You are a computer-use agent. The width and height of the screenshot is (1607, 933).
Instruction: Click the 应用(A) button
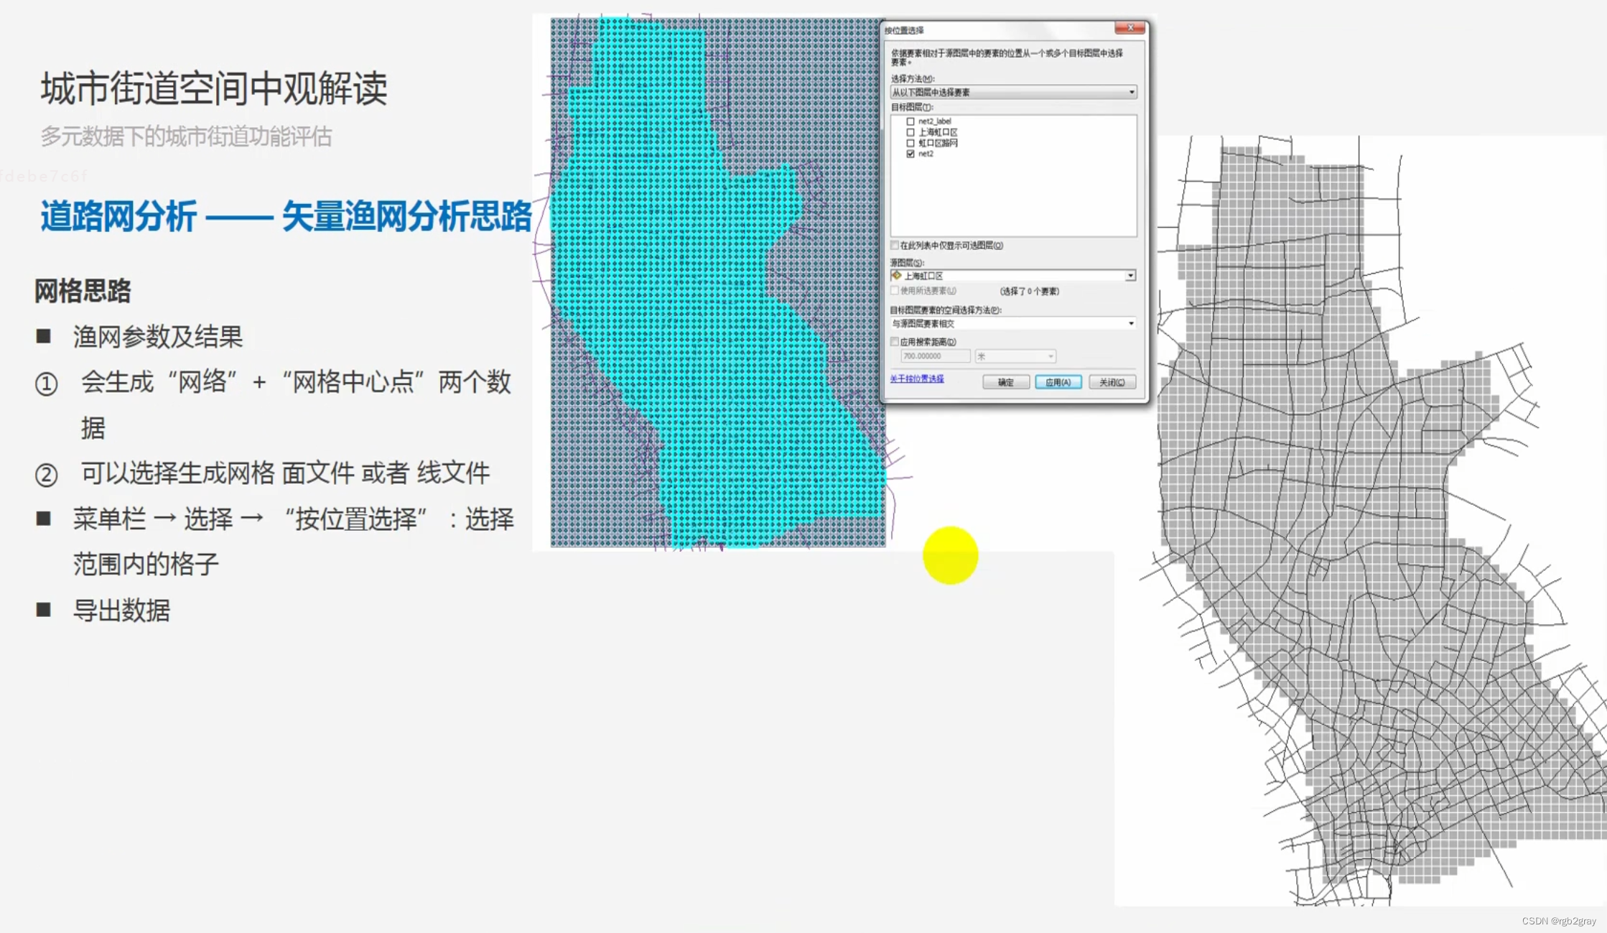(1058, 382)
